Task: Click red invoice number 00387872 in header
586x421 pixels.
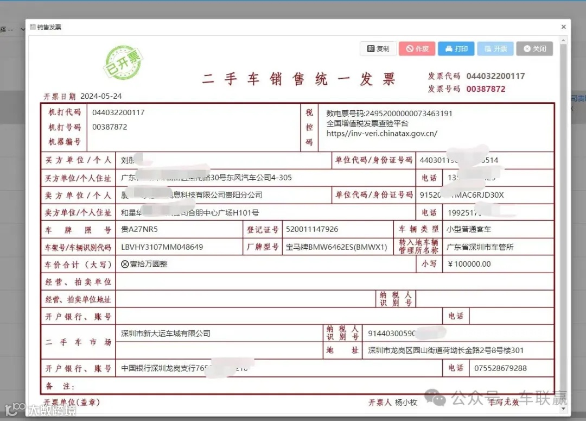Action: [486, 89]
